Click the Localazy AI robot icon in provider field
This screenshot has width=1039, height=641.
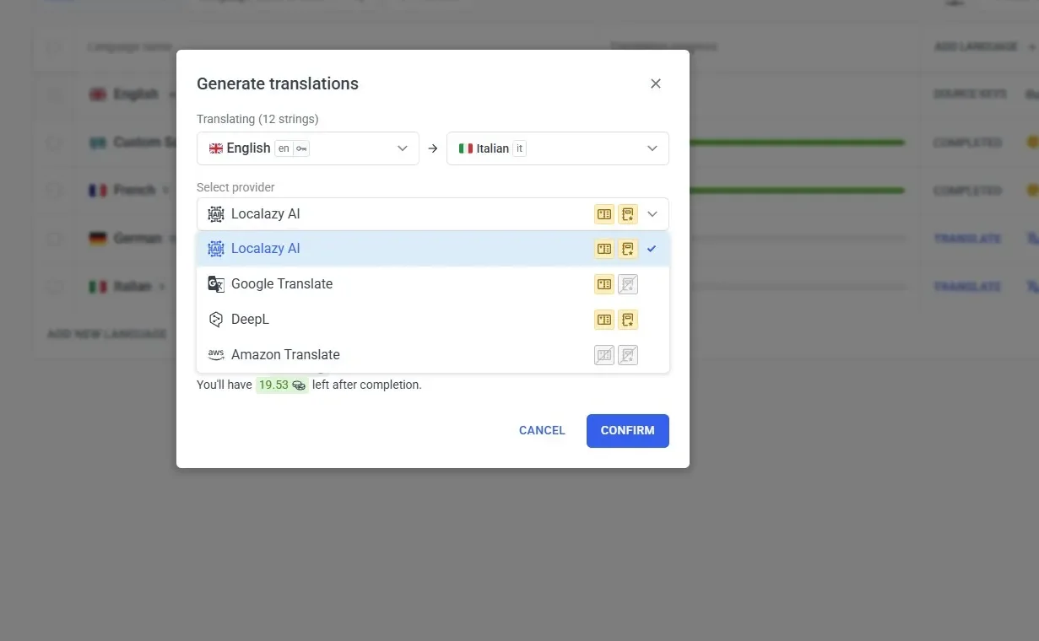coord(216,214)
